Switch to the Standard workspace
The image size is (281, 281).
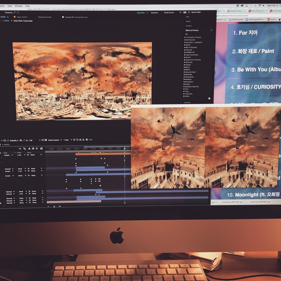coord(154,13)
